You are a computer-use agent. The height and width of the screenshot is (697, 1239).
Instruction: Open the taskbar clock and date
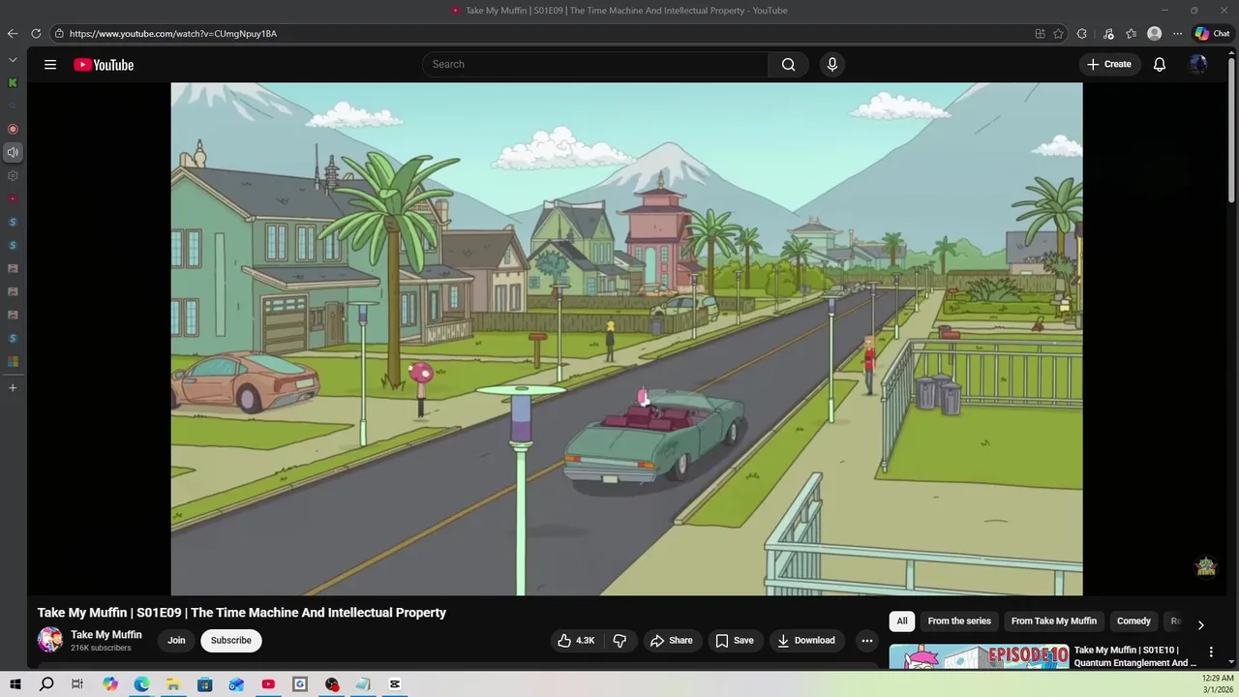(1219, 684)
